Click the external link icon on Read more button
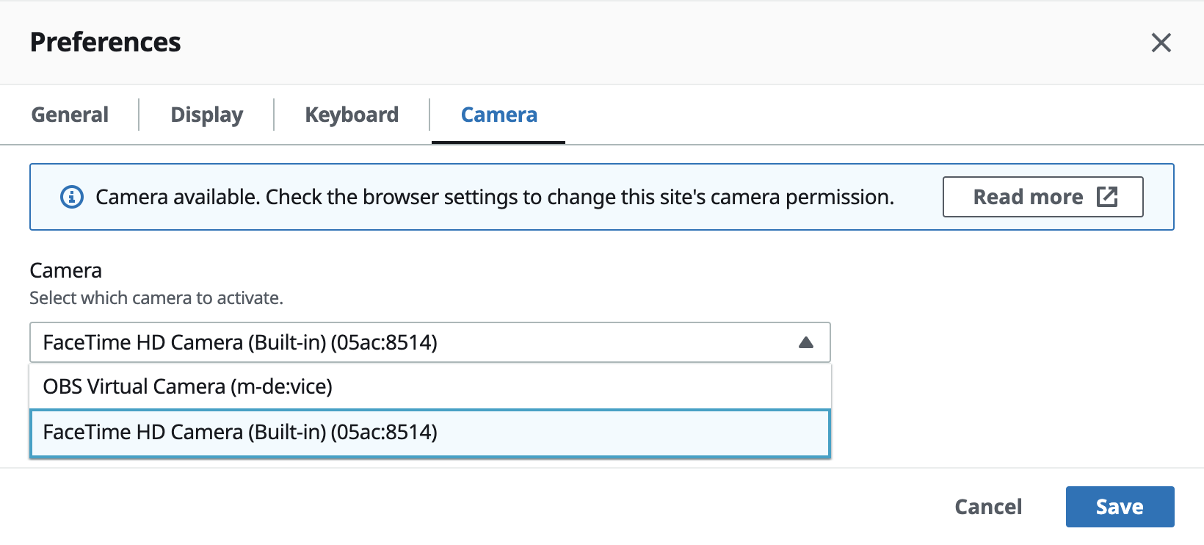The width and height of the screenshot is (1204, 545). [x=1107, y=196]
